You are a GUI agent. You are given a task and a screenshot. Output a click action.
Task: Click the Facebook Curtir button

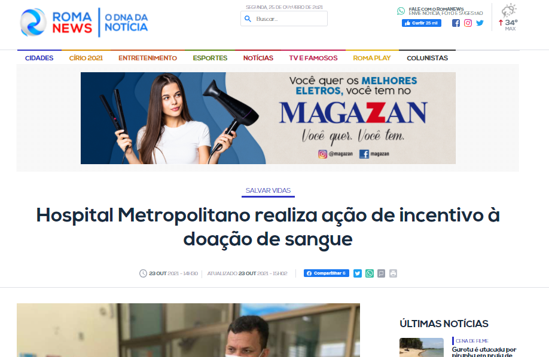[422, 23]
